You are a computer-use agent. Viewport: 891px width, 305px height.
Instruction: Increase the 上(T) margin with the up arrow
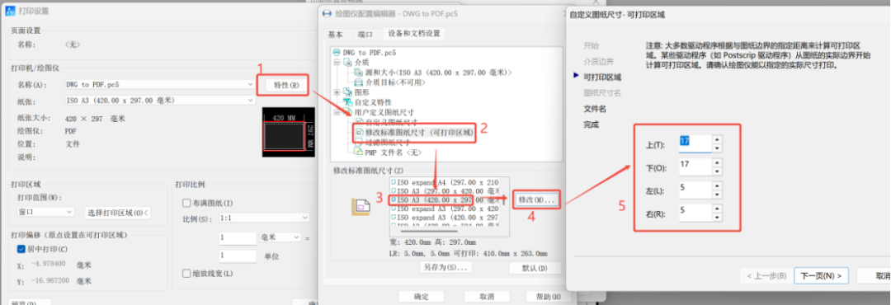click(x=717, y=139)
